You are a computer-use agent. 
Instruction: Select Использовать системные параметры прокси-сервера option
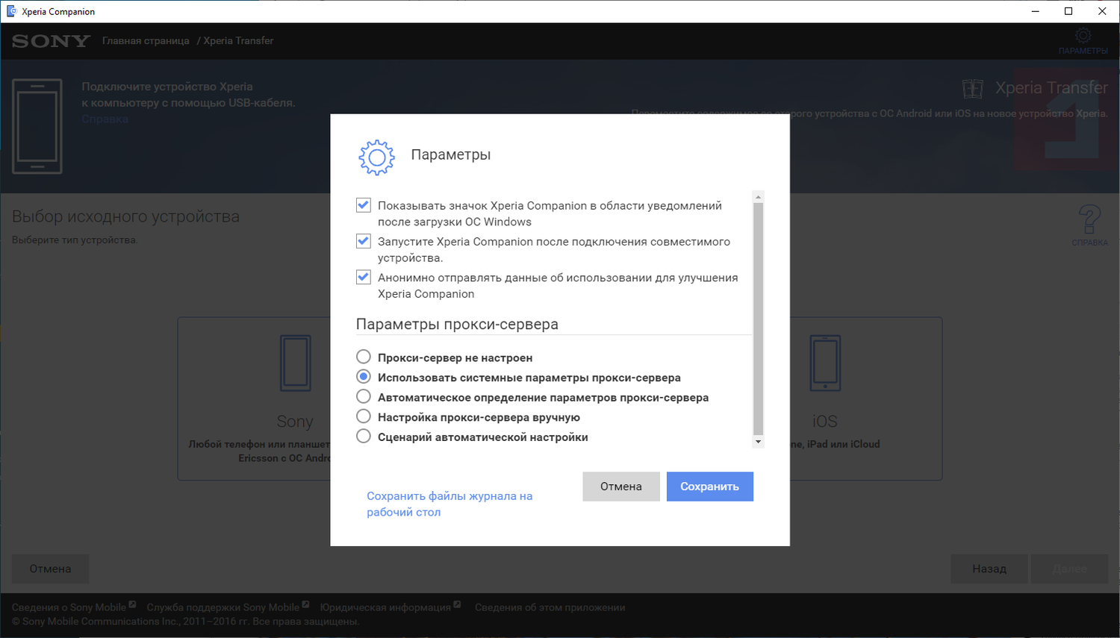364,377
